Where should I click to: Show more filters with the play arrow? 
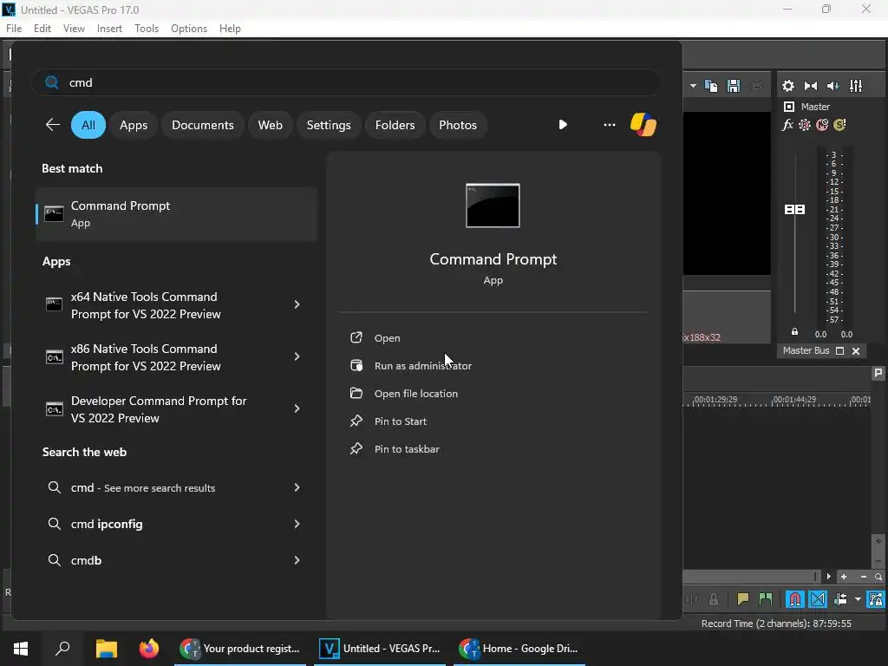point(563,125)
